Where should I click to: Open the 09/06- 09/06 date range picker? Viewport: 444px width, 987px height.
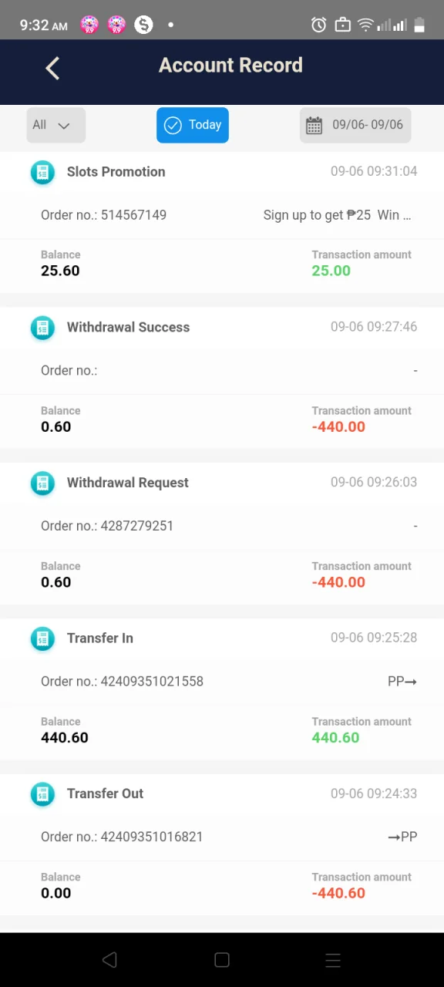pos(355,125)
